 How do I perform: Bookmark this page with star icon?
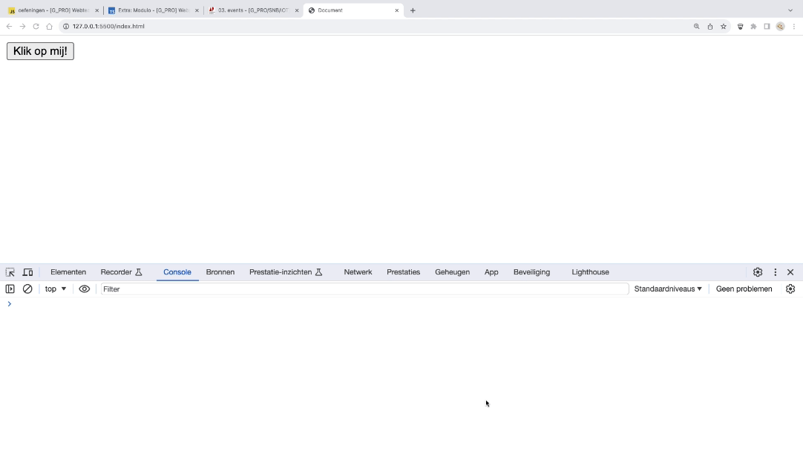point(724,26)
